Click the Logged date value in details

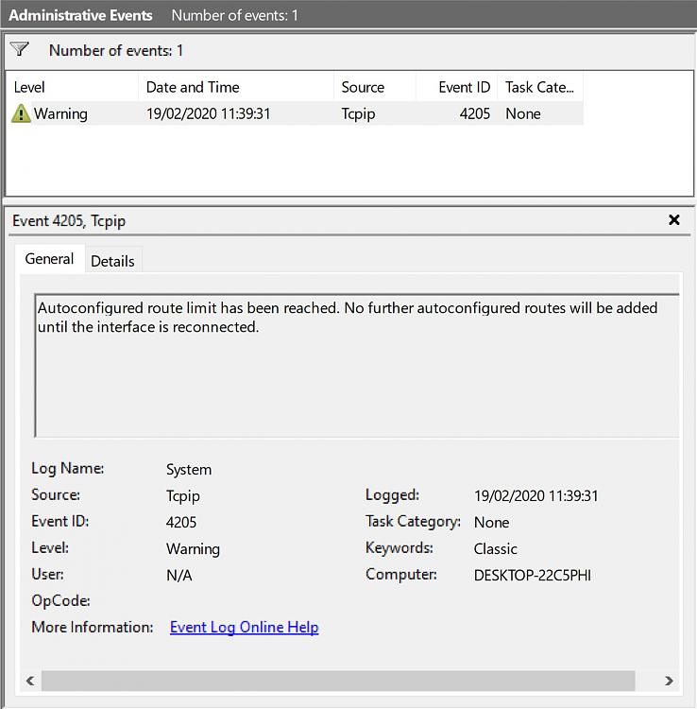pos(535,496)
